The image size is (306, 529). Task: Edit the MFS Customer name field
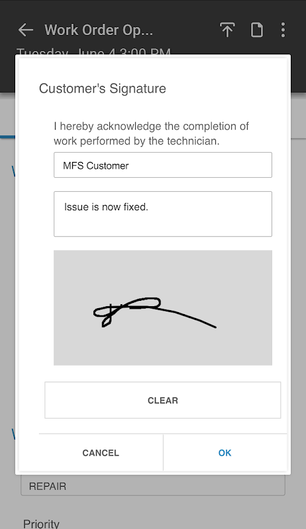tap(163, 165)
